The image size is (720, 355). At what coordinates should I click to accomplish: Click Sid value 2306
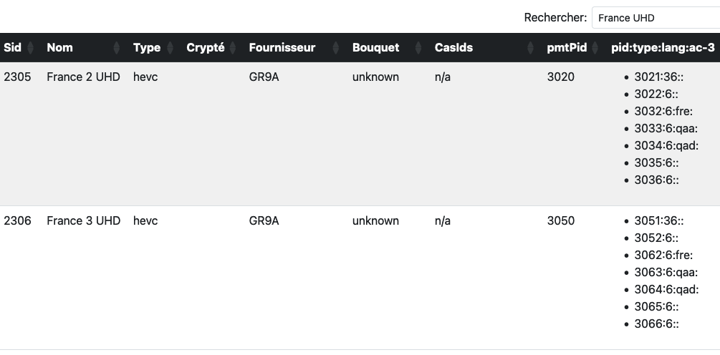coord(17,221)
